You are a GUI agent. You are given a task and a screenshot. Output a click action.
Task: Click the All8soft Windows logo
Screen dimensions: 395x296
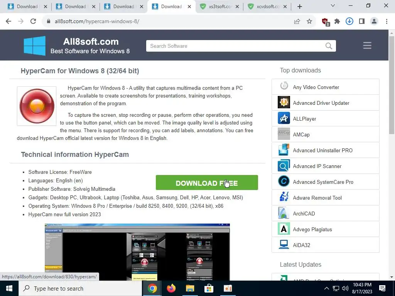pos(35,45)
